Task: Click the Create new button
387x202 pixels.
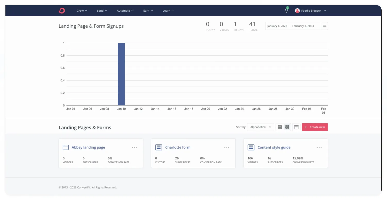Action: [315, 127]
